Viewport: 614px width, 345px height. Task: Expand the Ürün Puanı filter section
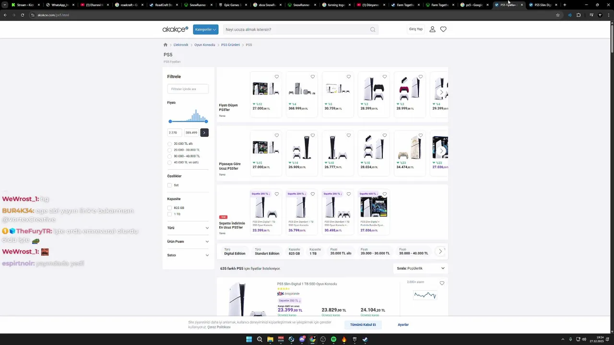coord(188,241)
